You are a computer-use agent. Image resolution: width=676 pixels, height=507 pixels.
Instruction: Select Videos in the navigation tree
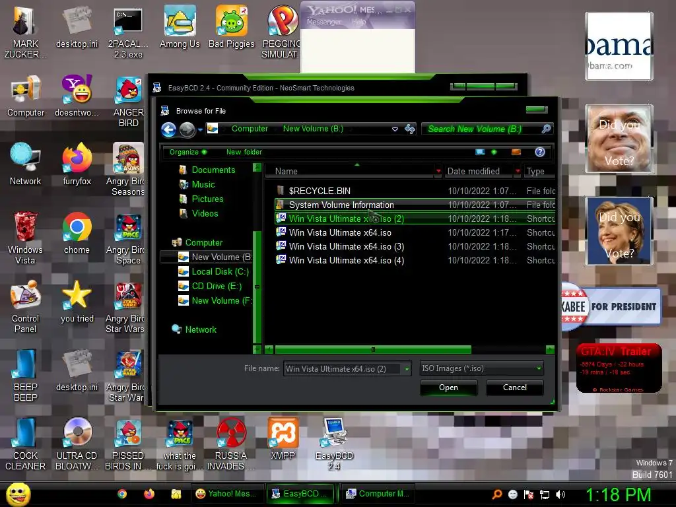point(199,213)
